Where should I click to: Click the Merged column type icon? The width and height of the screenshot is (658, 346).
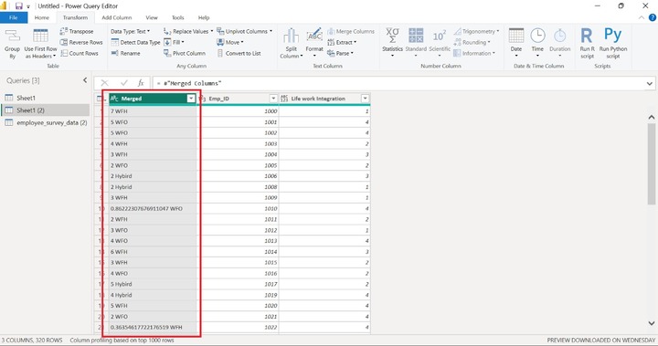coord(114,99)
